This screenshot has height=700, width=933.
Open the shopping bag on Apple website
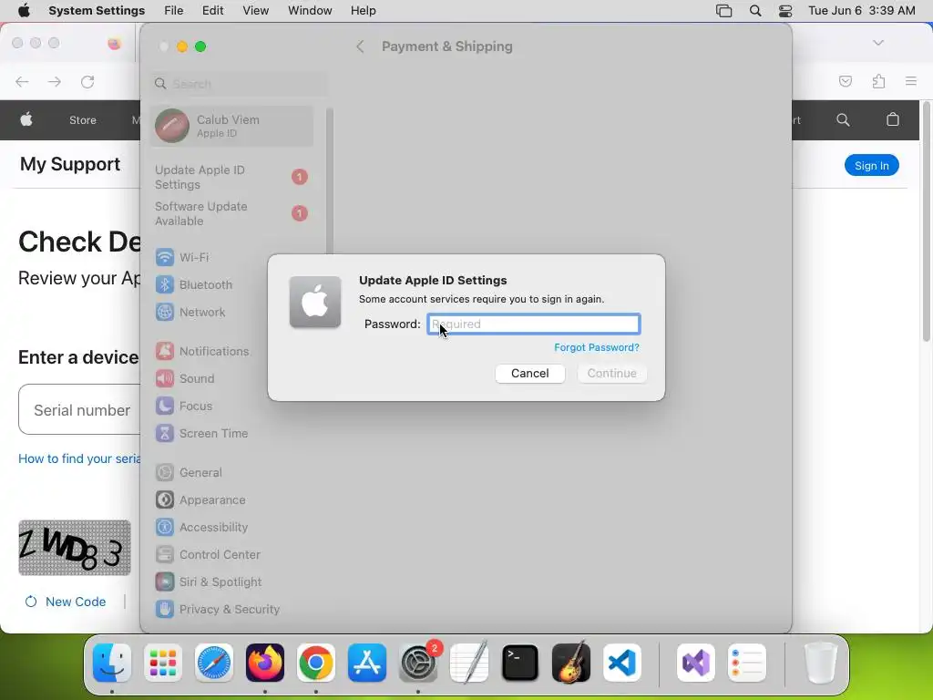[x=893, y=119]
